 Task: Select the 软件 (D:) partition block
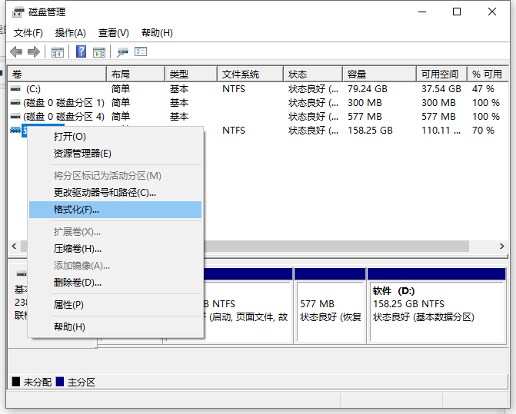click(436, 306)
